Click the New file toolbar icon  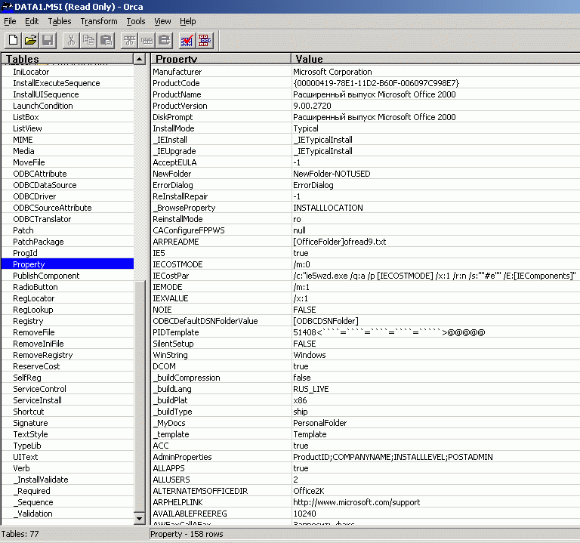(13, 40)
